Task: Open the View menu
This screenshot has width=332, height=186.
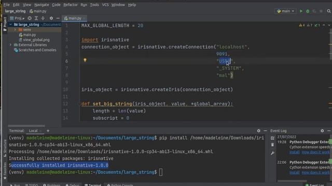Action: pos(27,5)
